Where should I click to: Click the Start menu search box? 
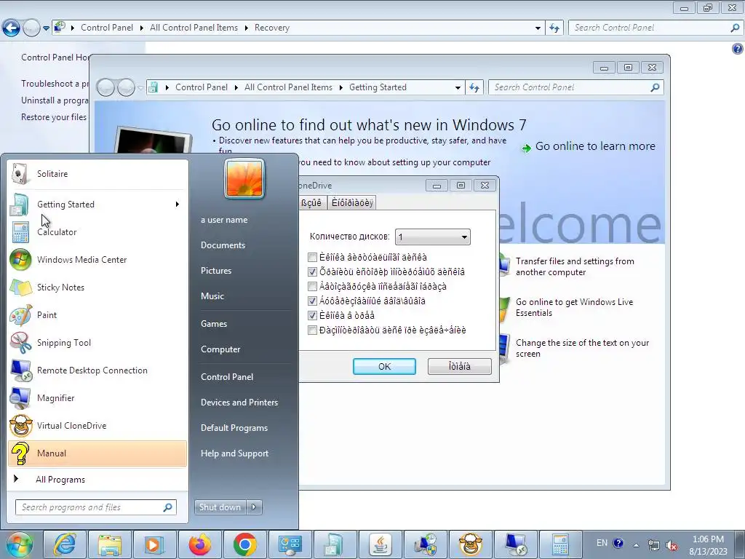click(96, 507)
